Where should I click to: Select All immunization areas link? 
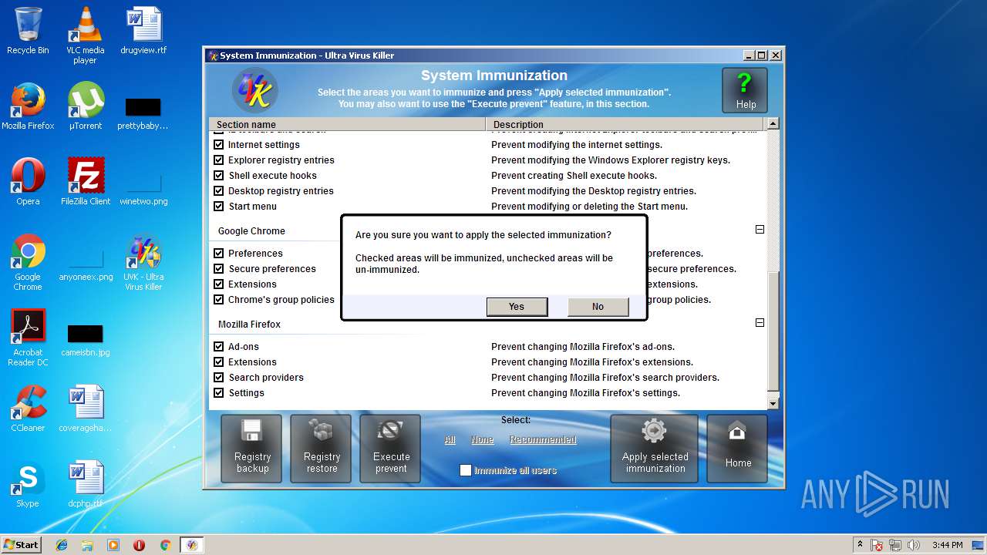tap(450, 439)
